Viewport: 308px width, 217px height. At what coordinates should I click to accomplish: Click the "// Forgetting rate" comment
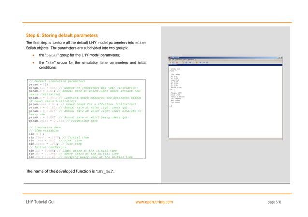click(82, 121)
